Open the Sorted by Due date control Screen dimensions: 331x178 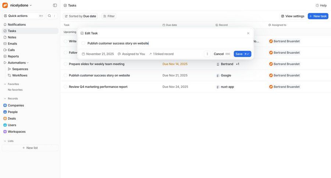pyautogui.click(x=80, y=16)
